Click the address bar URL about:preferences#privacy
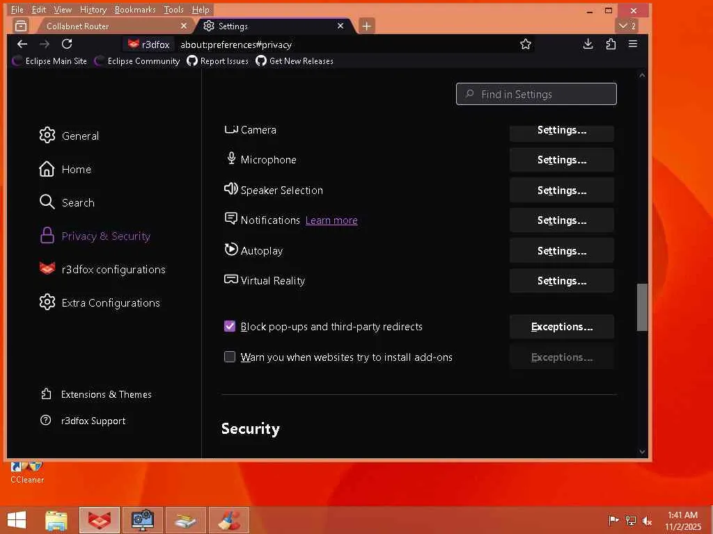Image resolution: width=713 pixels, height=534 pixels. click(236, 44)
